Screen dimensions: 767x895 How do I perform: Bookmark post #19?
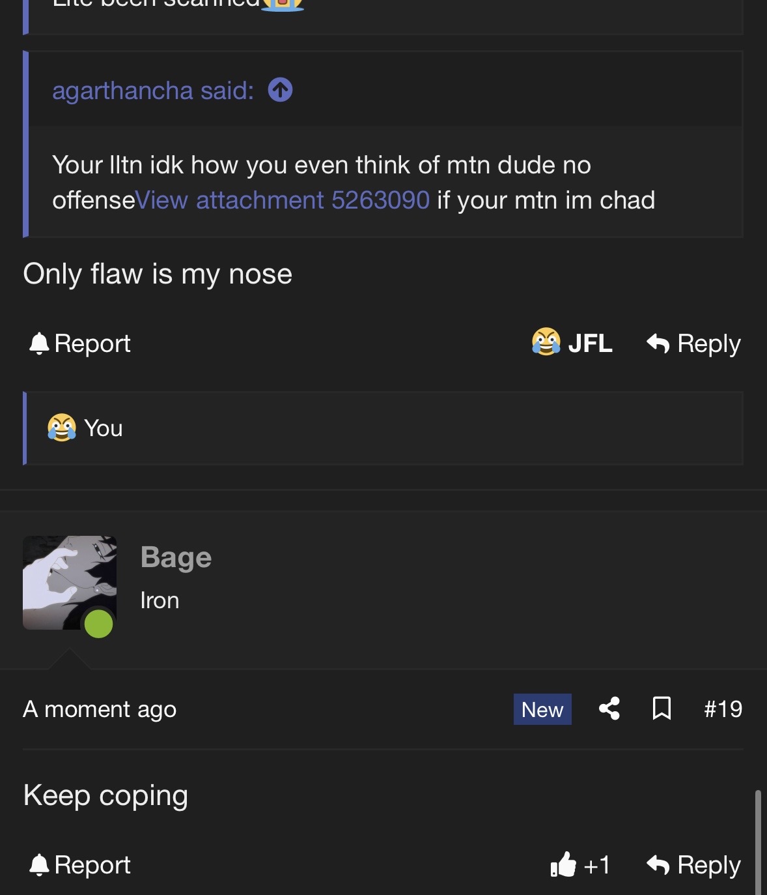662,709
